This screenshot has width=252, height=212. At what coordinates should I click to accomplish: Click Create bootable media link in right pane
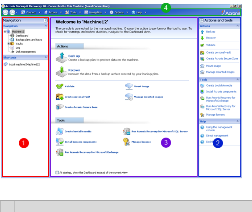point(219,85)
